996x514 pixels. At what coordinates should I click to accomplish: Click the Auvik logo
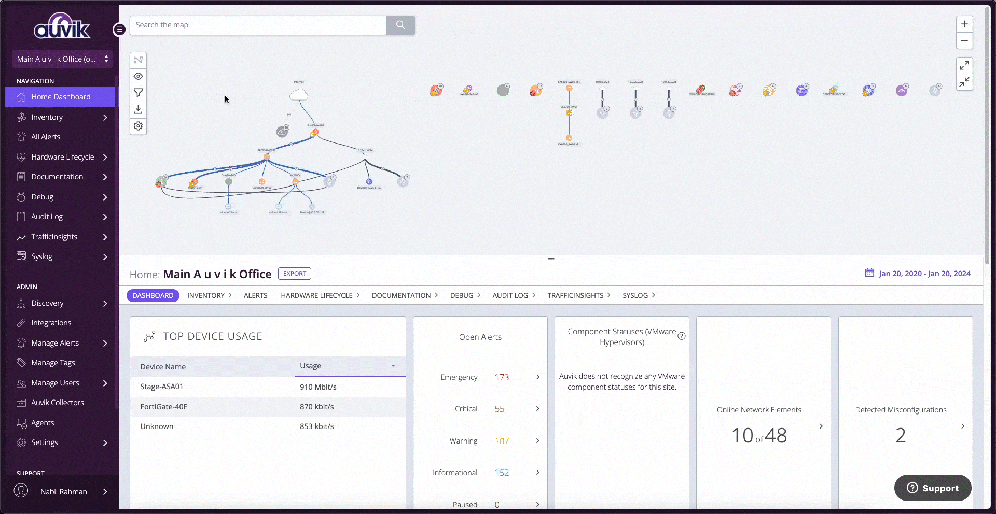[x=62, y=26]
